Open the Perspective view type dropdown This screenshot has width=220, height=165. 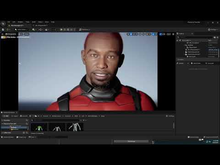click(x=11, y=34)
